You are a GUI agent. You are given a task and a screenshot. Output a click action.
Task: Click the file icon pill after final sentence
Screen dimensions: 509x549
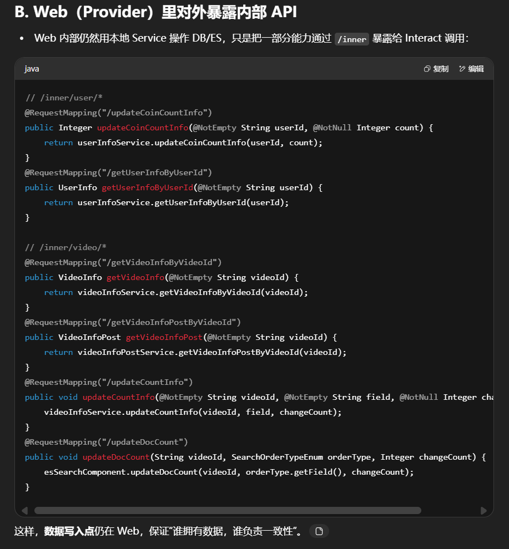[319, 531]
